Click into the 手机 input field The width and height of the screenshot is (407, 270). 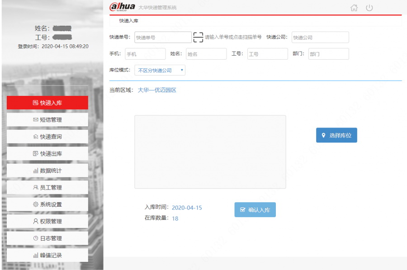145,54
